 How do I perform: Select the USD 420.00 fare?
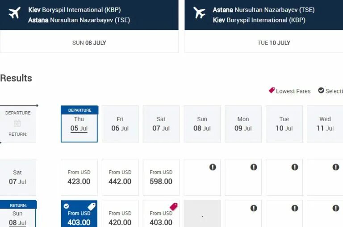[x=120, y=218]
